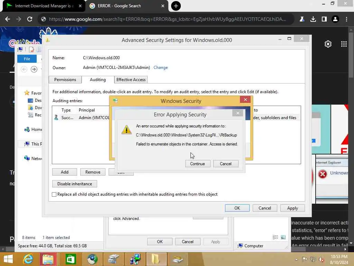Check Replace all child object auditing entries
Screen dimensions: 354x266
click(54, 194)
